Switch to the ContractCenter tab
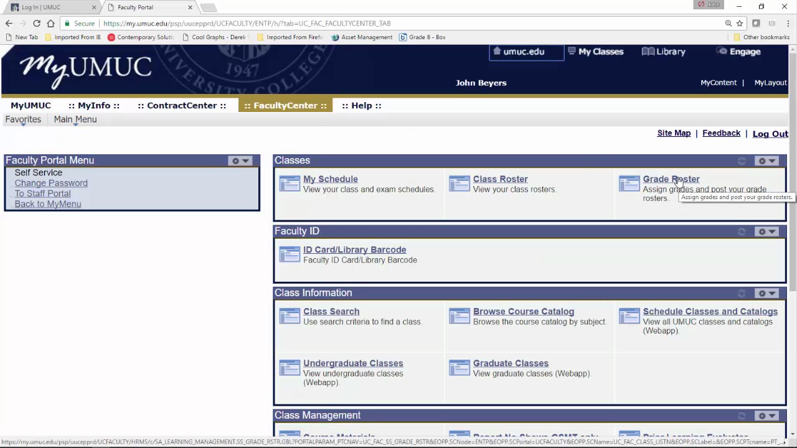The image size is (797, 448). pos(182,105)
